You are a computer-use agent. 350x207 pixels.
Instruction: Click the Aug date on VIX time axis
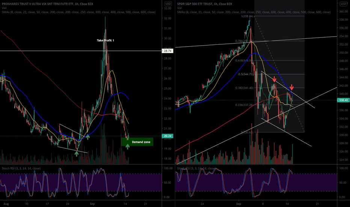[6, 204]
